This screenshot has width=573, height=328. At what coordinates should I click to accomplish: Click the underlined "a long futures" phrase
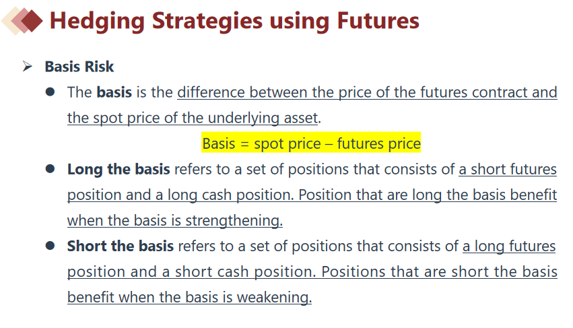509,246
